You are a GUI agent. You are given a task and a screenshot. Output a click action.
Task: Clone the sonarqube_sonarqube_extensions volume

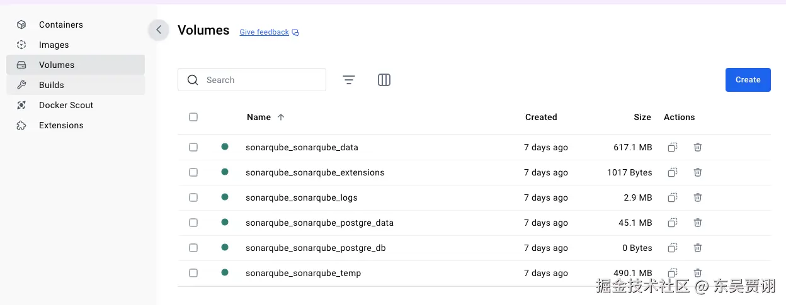click(x=673, y=172)
